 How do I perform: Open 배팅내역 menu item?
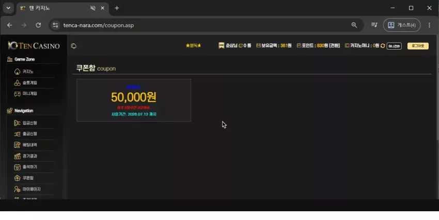29,145
